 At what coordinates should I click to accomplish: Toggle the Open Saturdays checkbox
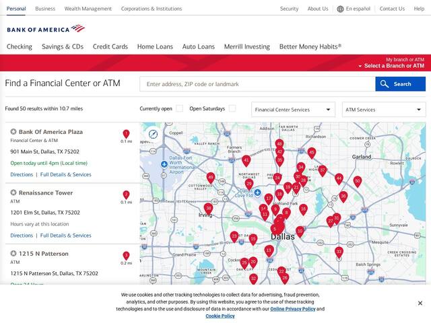click(x=232, y=108)
